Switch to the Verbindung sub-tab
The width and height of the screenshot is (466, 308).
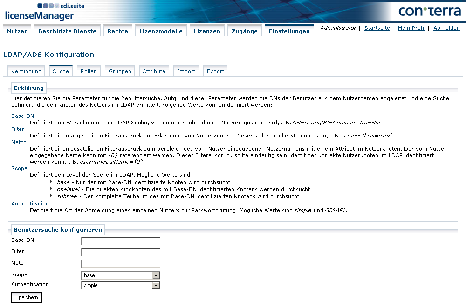pos(26,71)
